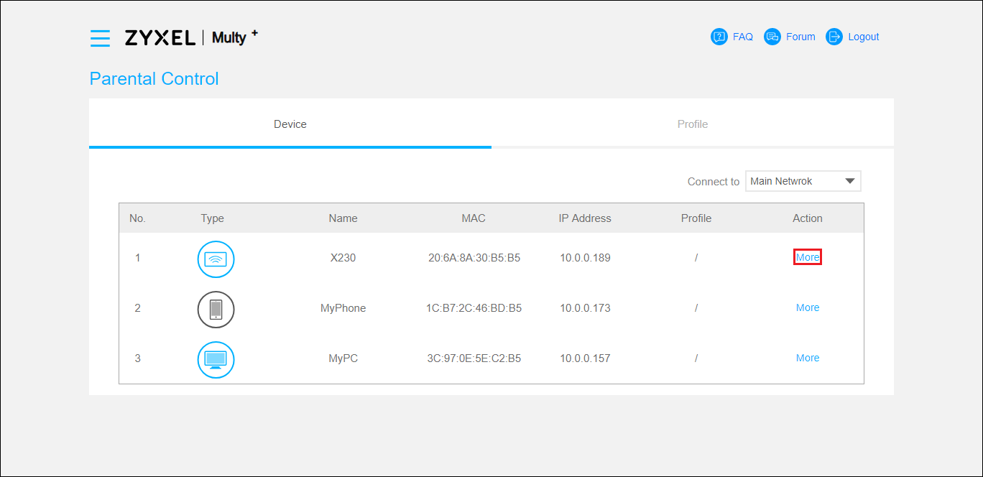Click the Profile column header in table
The image size is (983, 477).
(x=696, y=218)
